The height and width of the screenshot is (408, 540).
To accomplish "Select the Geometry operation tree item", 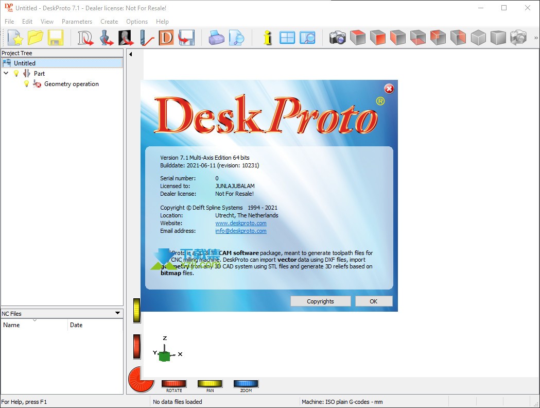I will [71, 84].
